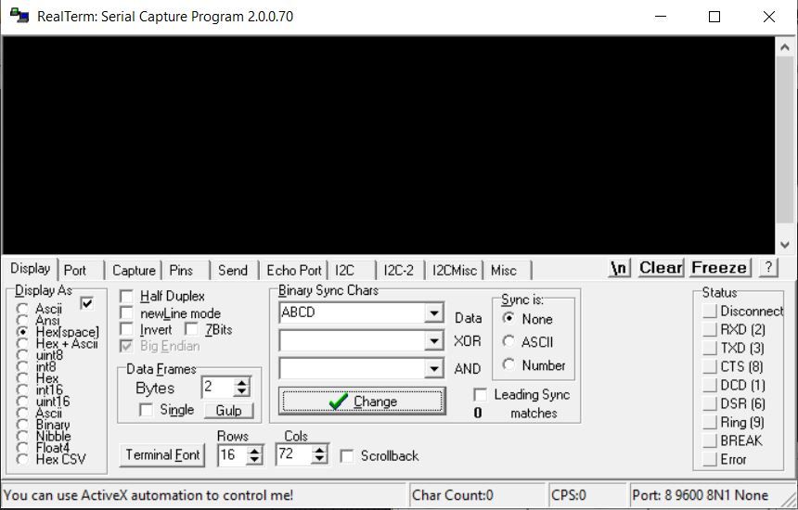Click the Cols input field

[293, 454]
